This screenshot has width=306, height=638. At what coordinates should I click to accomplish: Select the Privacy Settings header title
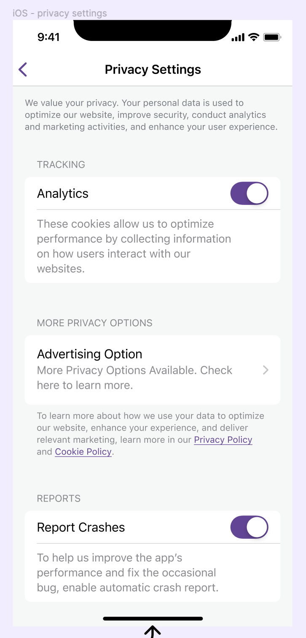(x=153, y=69)
